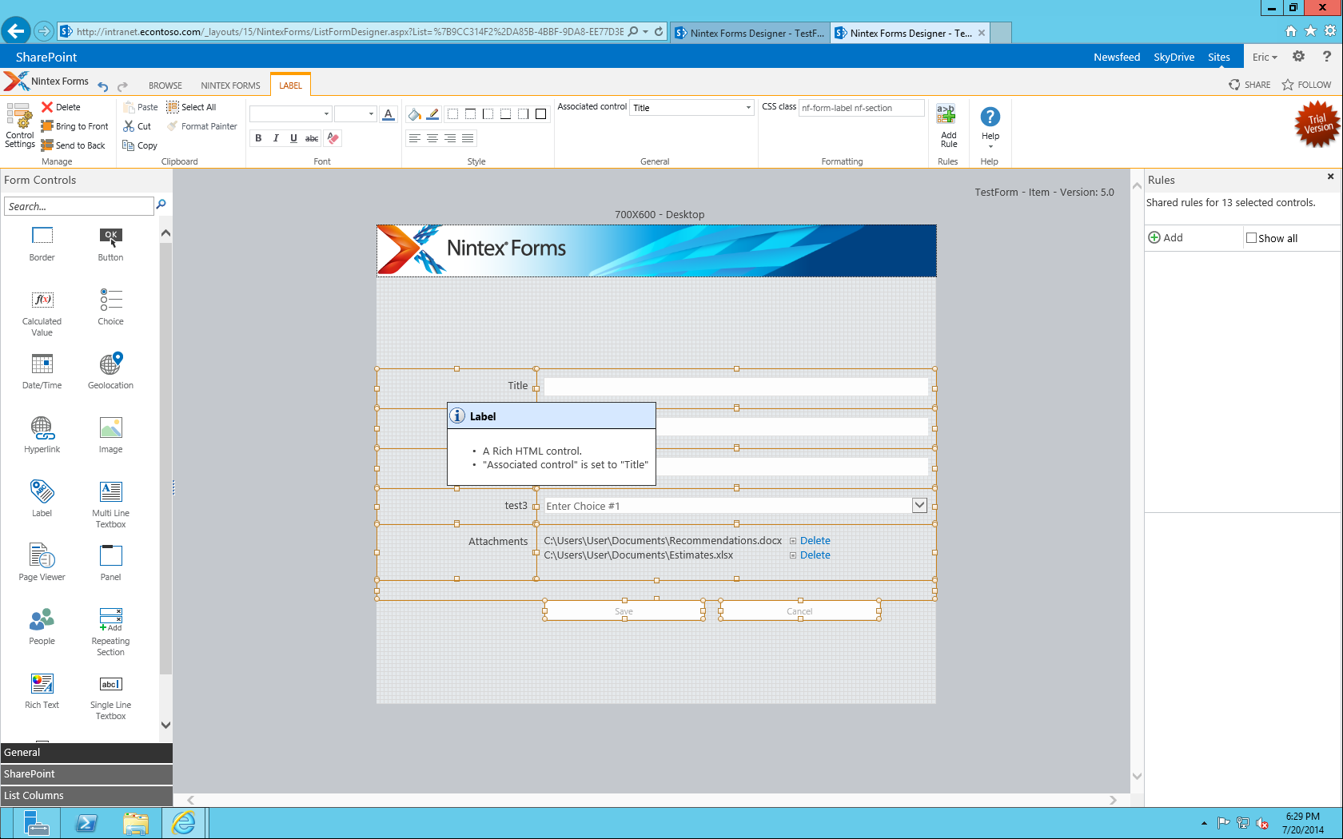1343x839 pixels.
Task: Open the Help ribbon button
Action: pyautogui.click(x=990, y=126)
